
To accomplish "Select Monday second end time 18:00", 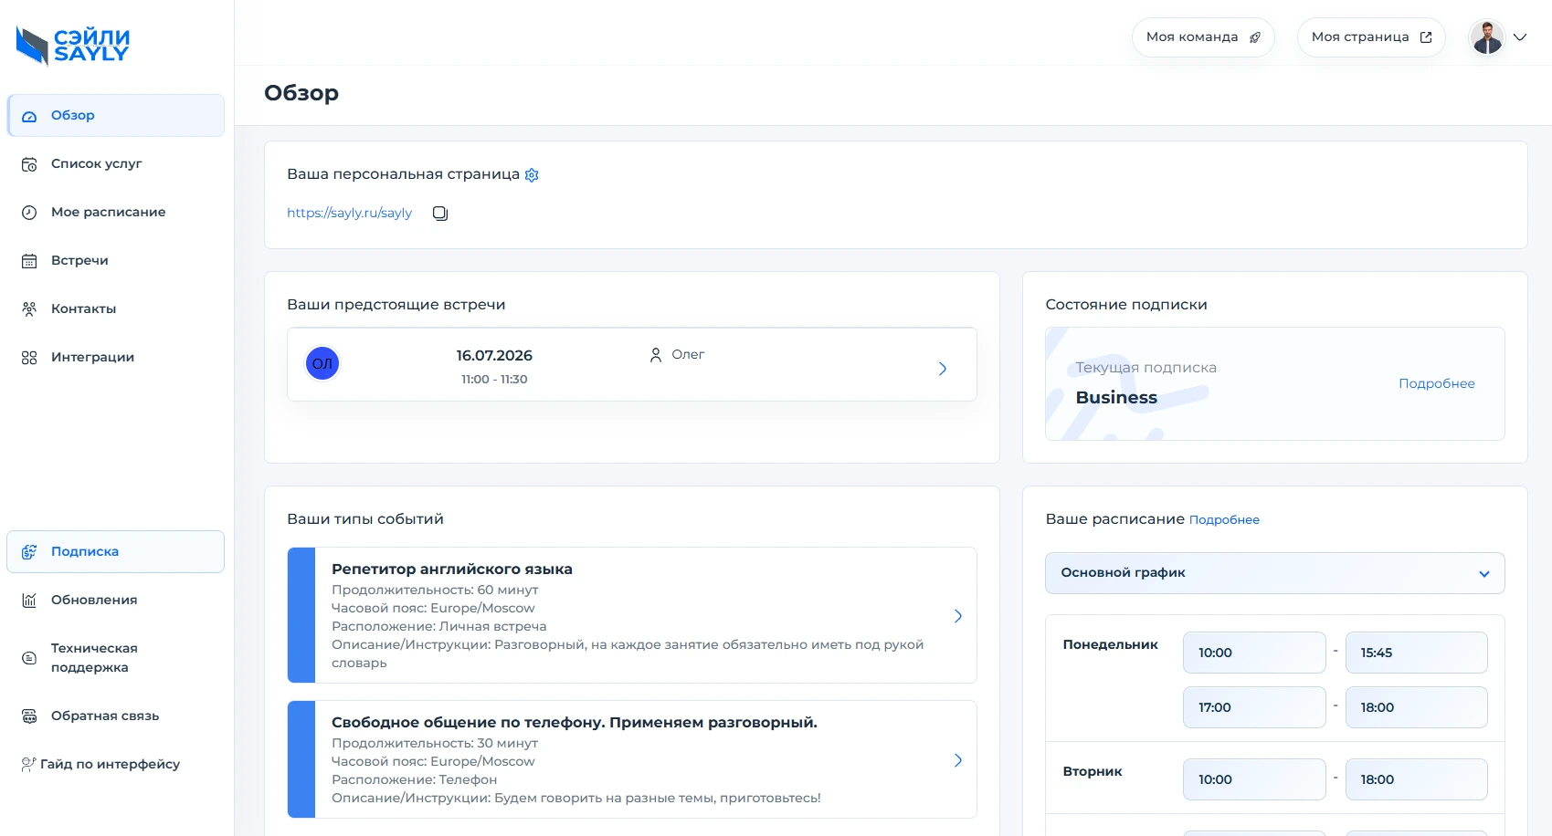I will click(1416, 707).
